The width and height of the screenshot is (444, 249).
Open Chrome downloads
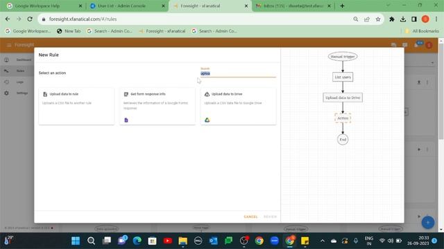(403, 19)
